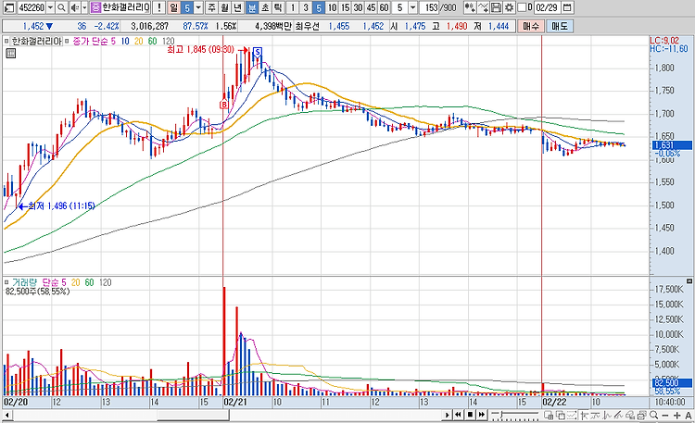Save chart with floppy disk icon
695x423 pixels.
click(x=497, y=7)
